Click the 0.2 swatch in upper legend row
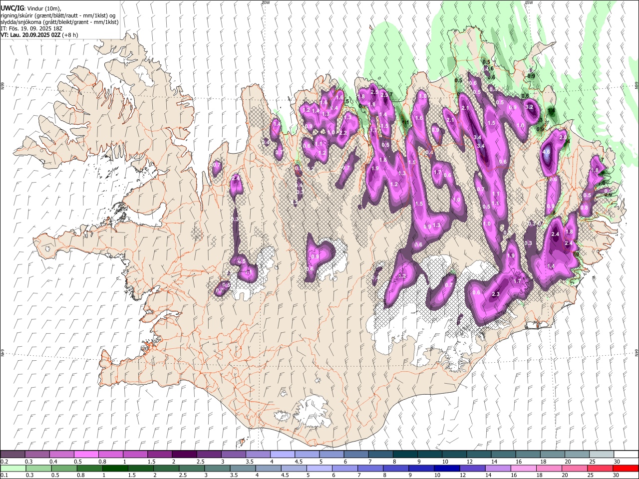Screen dimensions: 639x479 tap(12, 454)
